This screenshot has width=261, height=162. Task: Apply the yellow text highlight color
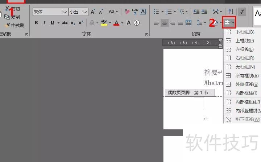pyautogui.click(x=104, y=23)
